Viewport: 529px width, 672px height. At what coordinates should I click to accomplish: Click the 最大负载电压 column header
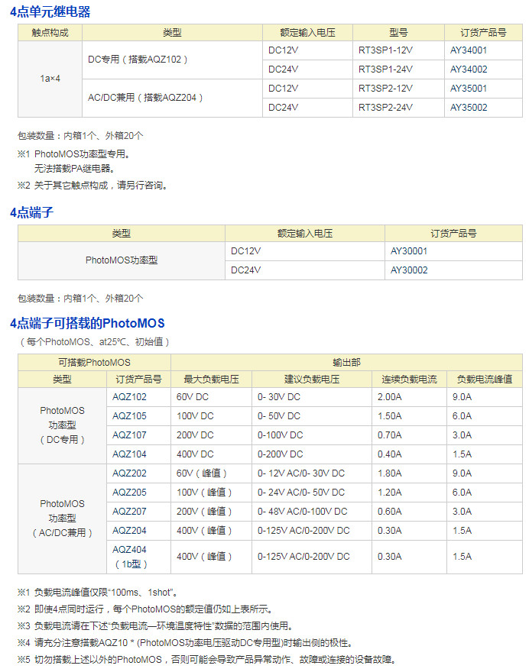(212, 380)
